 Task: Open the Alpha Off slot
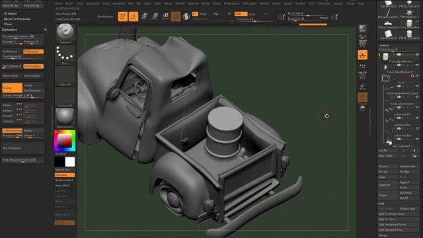coord(65,76)
